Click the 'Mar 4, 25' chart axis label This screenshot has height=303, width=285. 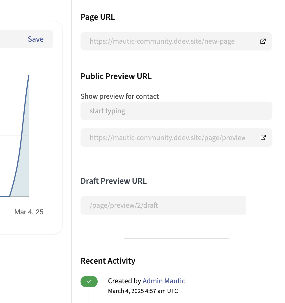pos(29,212)
